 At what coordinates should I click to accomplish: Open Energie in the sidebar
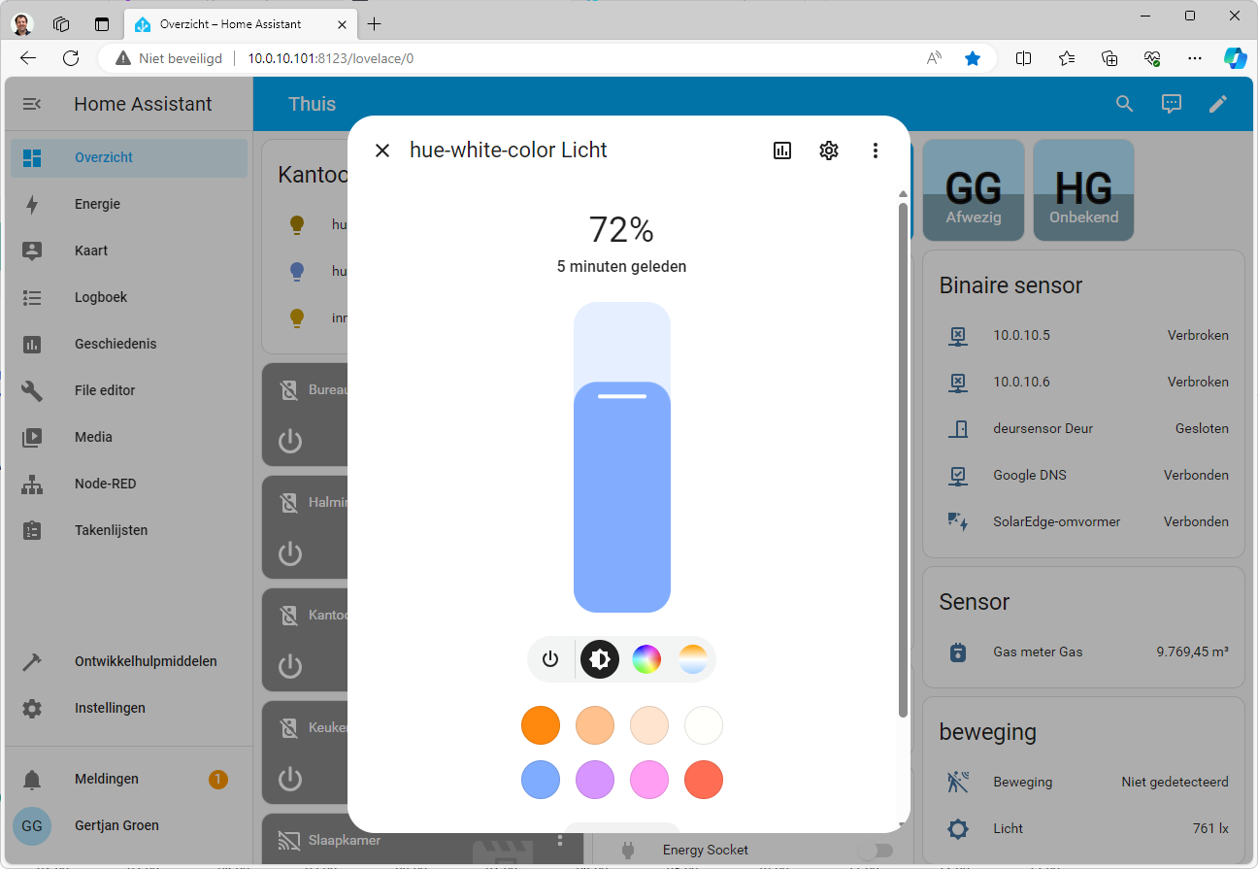(x=97, y=204)
